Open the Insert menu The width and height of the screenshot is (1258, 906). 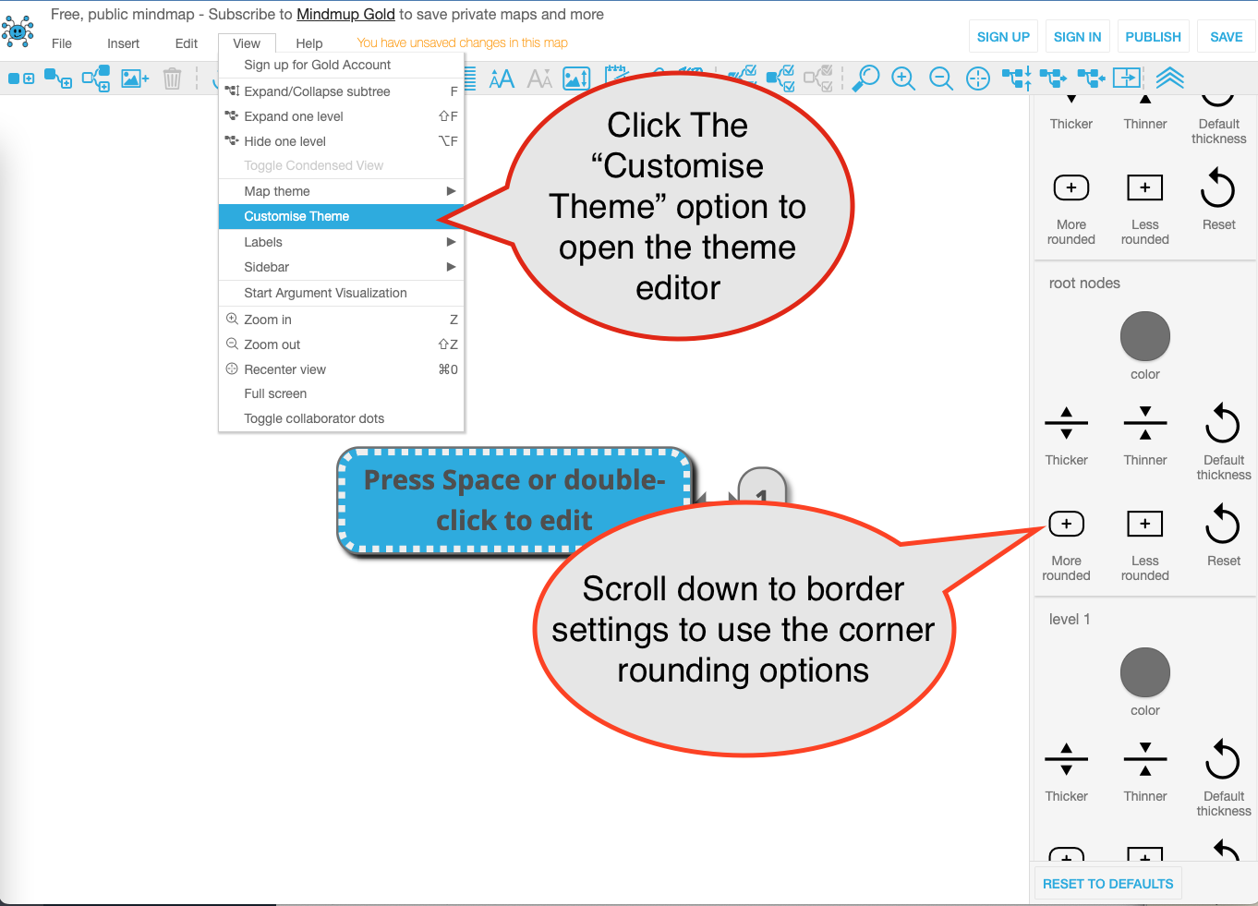click(x=123, y=43)
